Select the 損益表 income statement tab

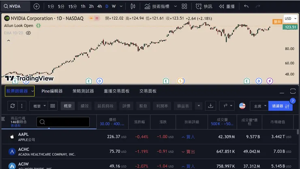pyautogui.click(x=183, y=106)
